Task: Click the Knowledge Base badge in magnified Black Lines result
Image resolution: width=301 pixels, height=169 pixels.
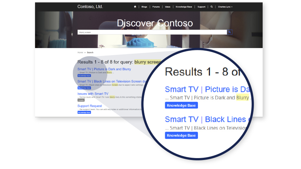Action: coord(181,136)
